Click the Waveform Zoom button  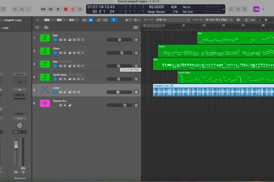[238, 20]
